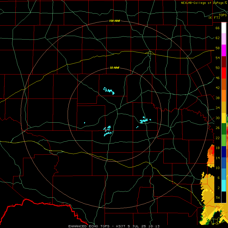Click legend value "2"
228x228 pixels.
(219, 188)
